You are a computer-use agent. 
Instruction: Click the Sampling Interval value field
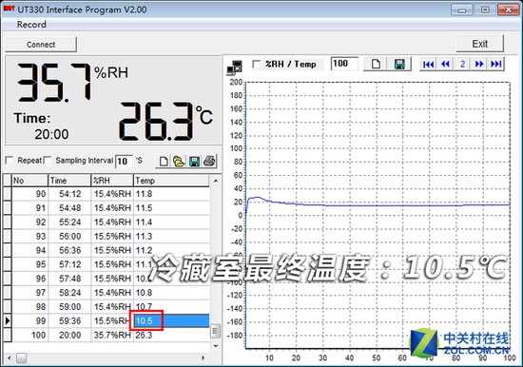(124, 161)
